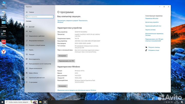This screenshot has width=185, height=104.
Task: Maximize the Параметры settings window
Action: 164,7
